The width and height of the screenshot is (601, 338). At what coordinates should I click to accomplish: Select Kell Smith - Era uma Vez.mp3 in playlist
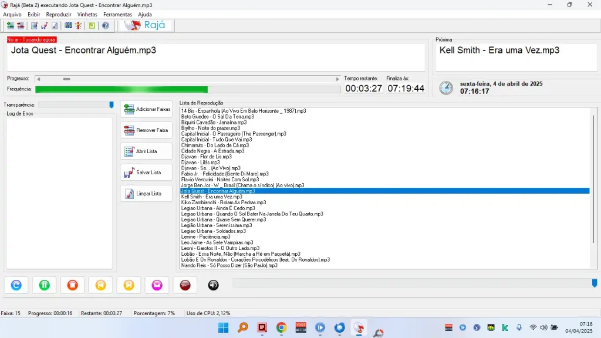tap(210, 197)
